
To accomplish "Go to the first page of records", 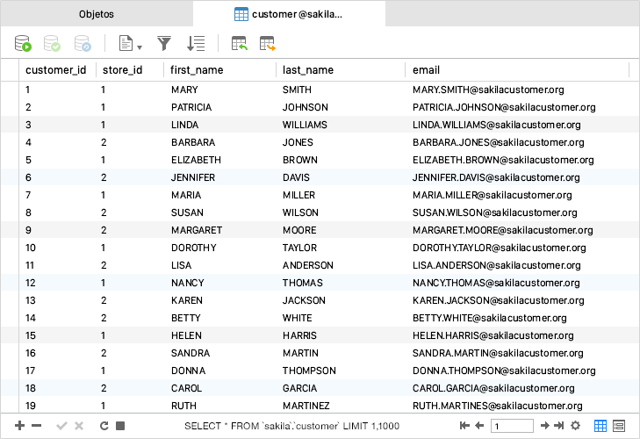I will click(x=465, y=426).
